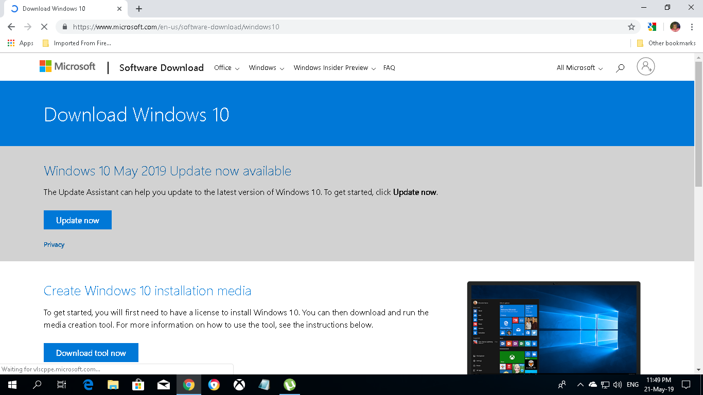Click the Chrome profile avatar

pyautogui.click(x=675, y=27)
